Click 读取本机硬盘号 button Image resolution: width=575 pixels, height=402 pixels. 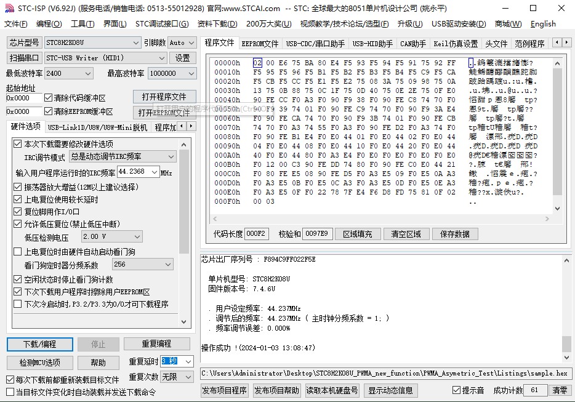point(332,390)
